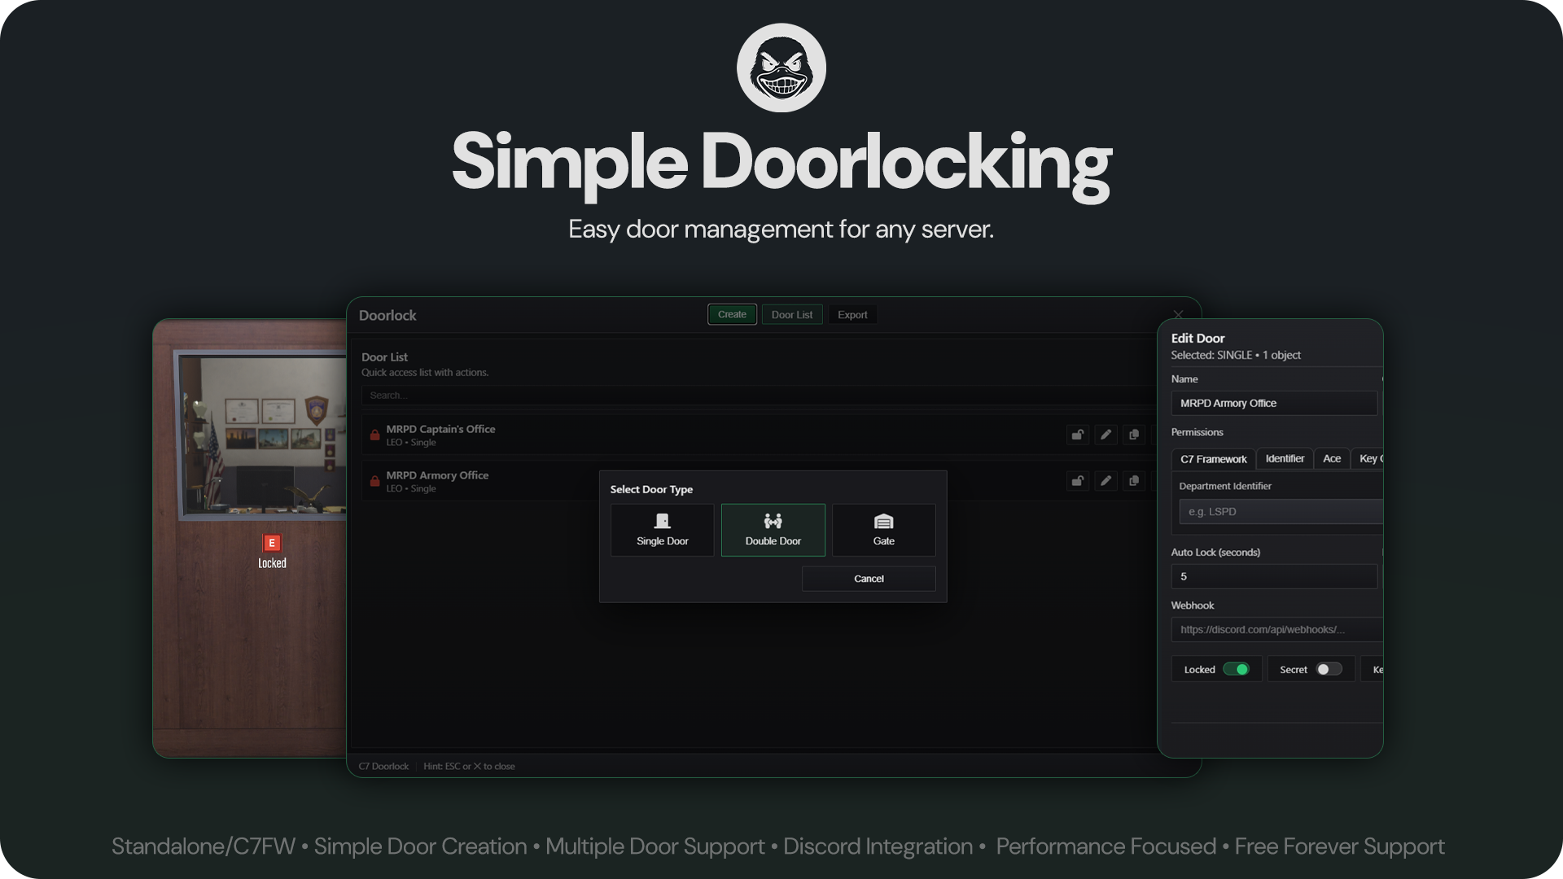Click 'Standalone/C7FW' text
The image size is (1563, 879).
204,846
